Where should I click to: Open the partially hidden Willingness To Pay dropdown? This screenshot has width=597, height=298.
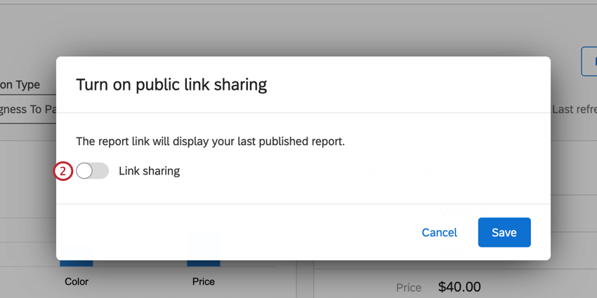coord(28,109)
